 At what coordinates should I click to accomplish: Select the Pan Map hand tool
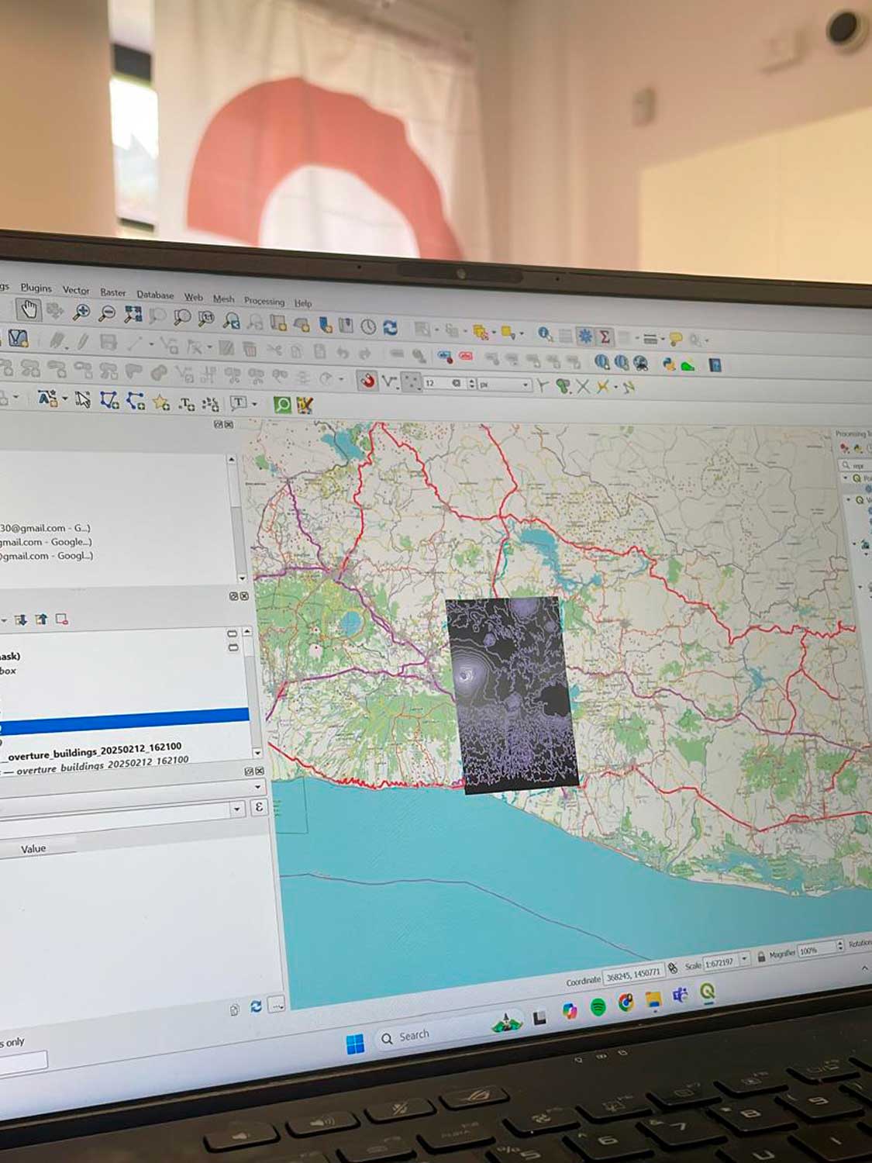[29, 310]
